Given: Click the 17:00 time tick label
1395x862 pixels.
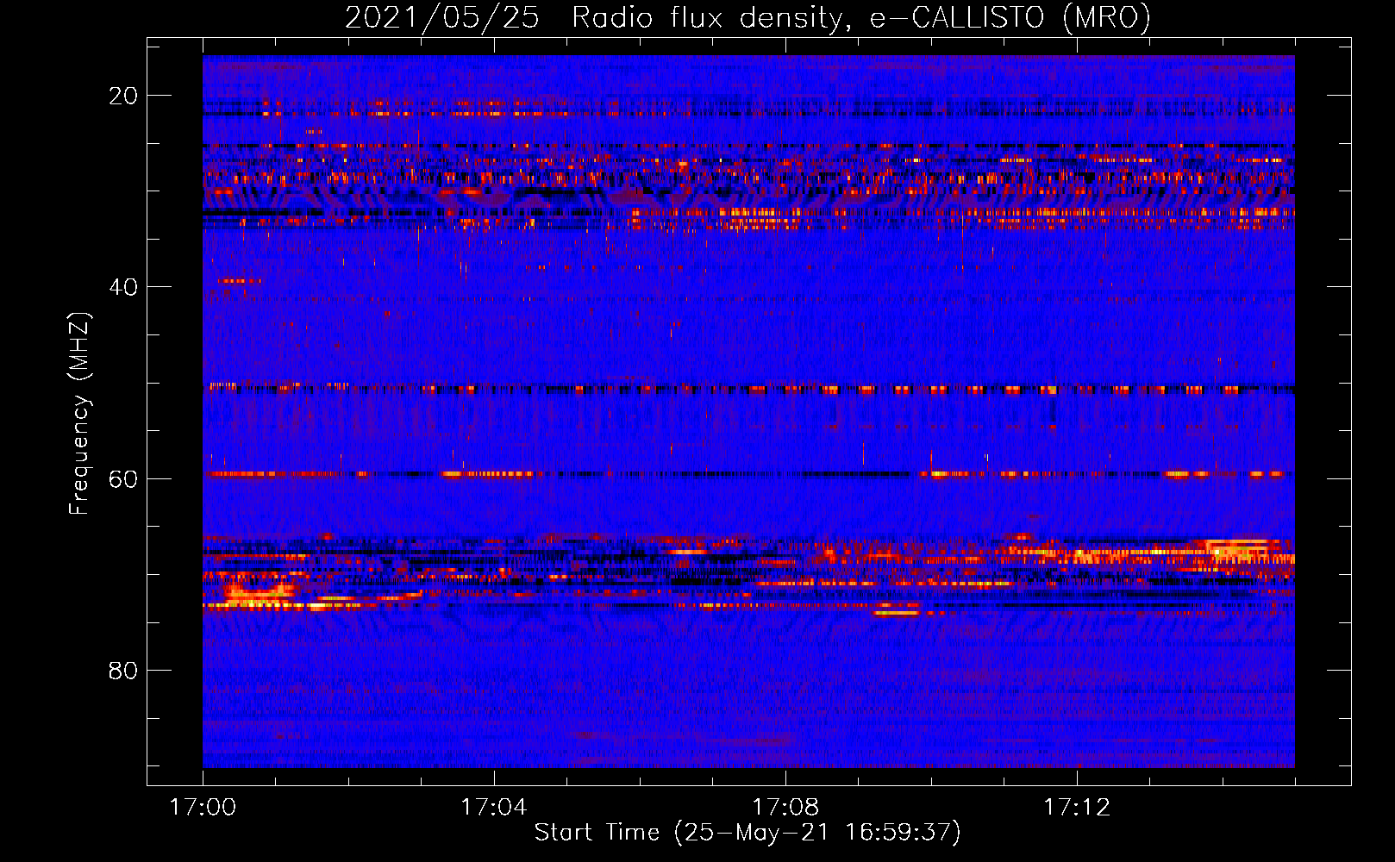Looking at the screenshot, I should click(x=203, y=807).
